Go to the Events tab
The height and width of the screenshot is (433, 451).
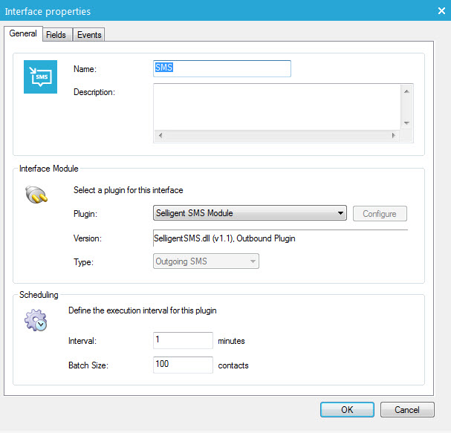pyautogui.click(x=89, y=35)
